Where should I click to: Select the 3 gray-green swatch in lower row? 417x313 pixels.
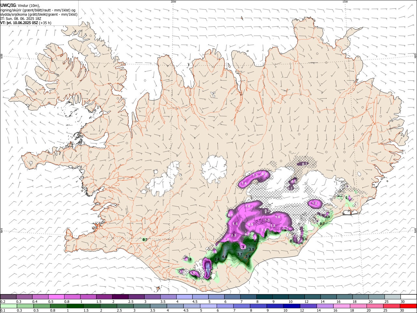(142, 306)
